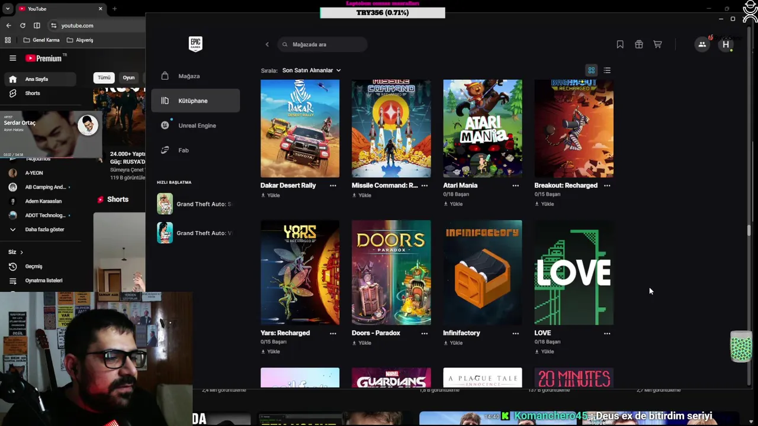
Task: Open the friends list icon
Action: [702, 44]
